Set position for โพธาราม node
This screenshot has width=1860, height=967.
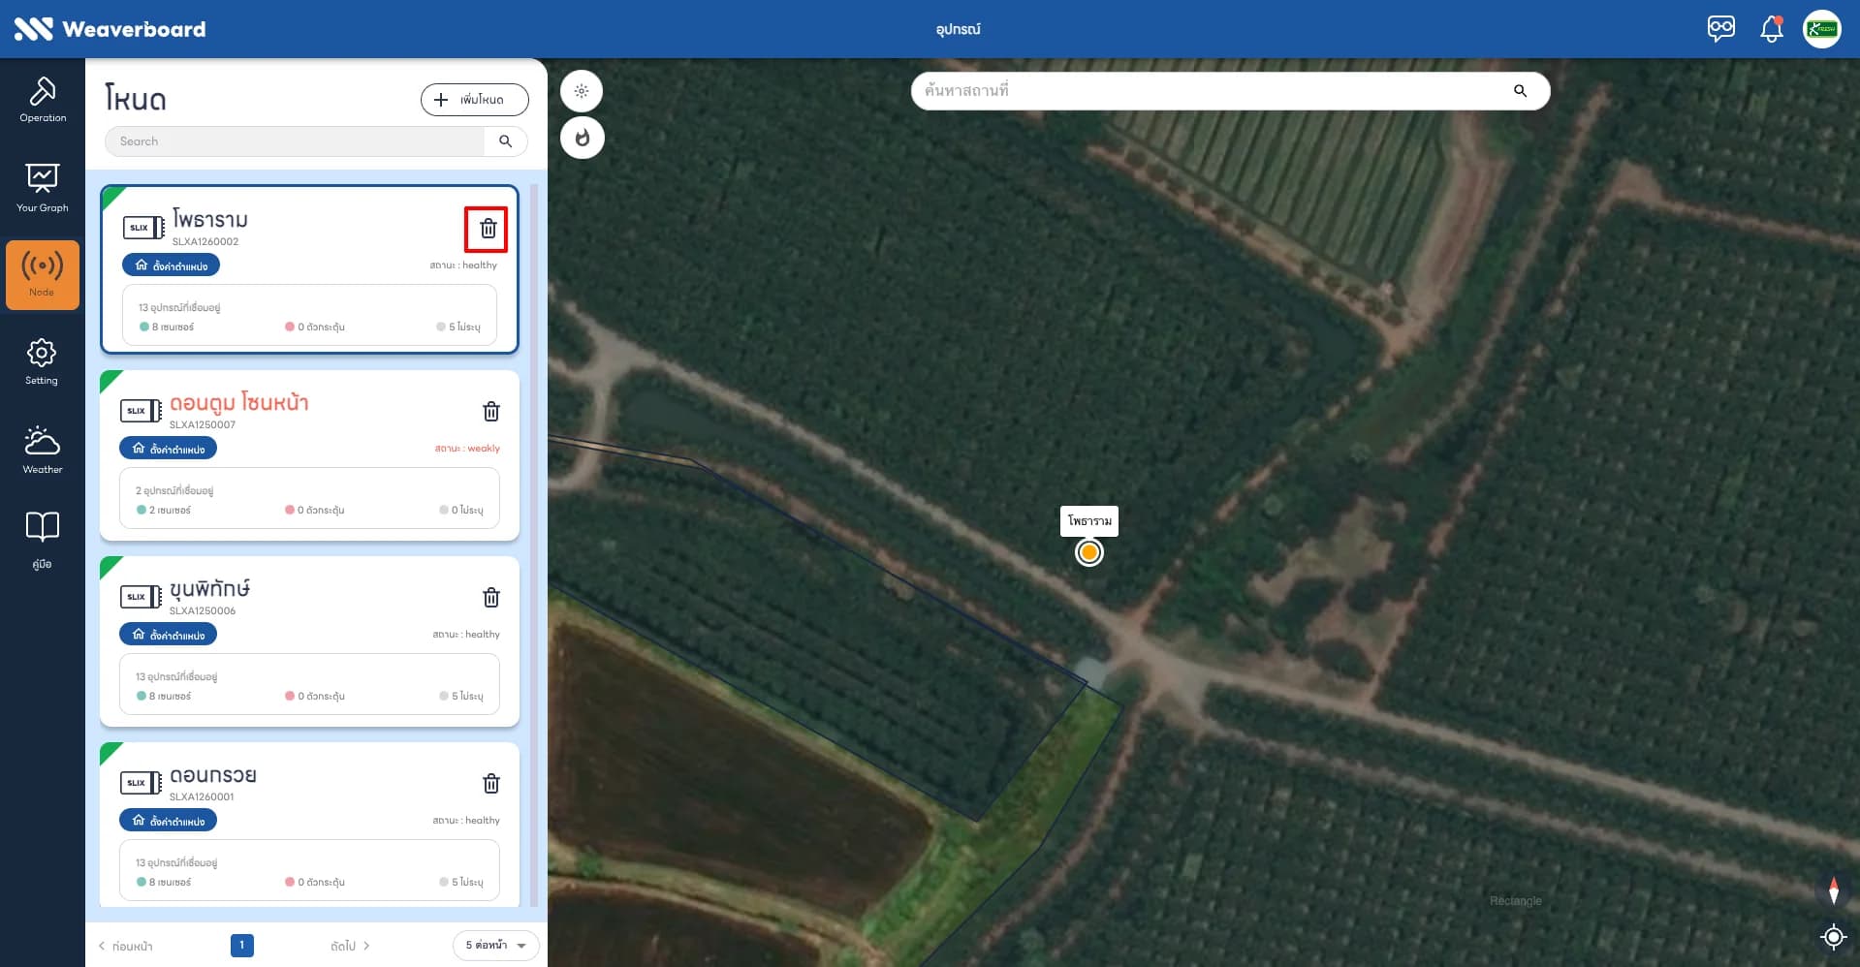coord(172,265)
